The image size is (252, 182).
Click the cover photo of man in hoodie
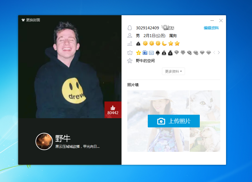point(70,67)
